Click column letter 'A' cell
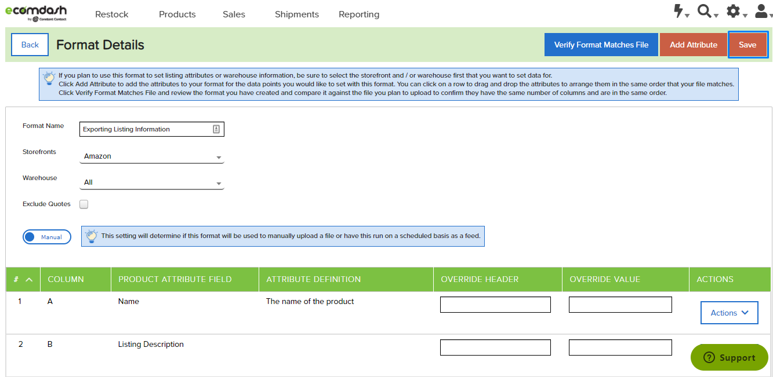 [50, 302]
